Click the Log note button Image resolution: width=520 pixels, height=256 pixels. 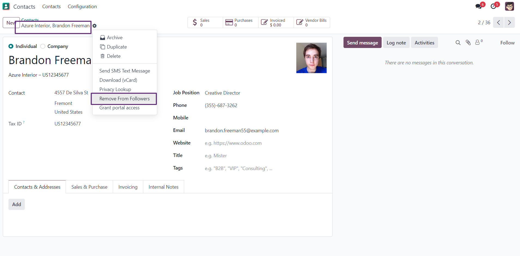pos(396,43)
